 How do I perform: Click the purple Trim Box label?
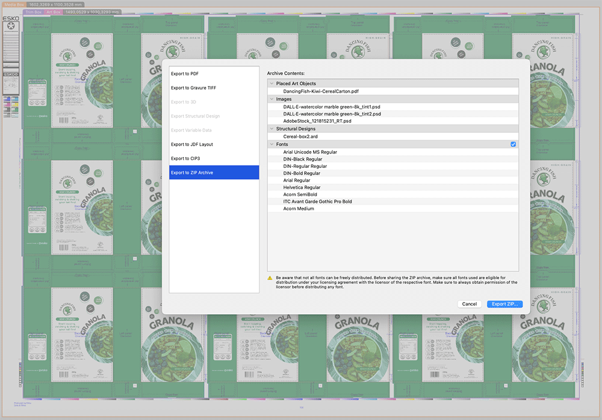point(33,11)
